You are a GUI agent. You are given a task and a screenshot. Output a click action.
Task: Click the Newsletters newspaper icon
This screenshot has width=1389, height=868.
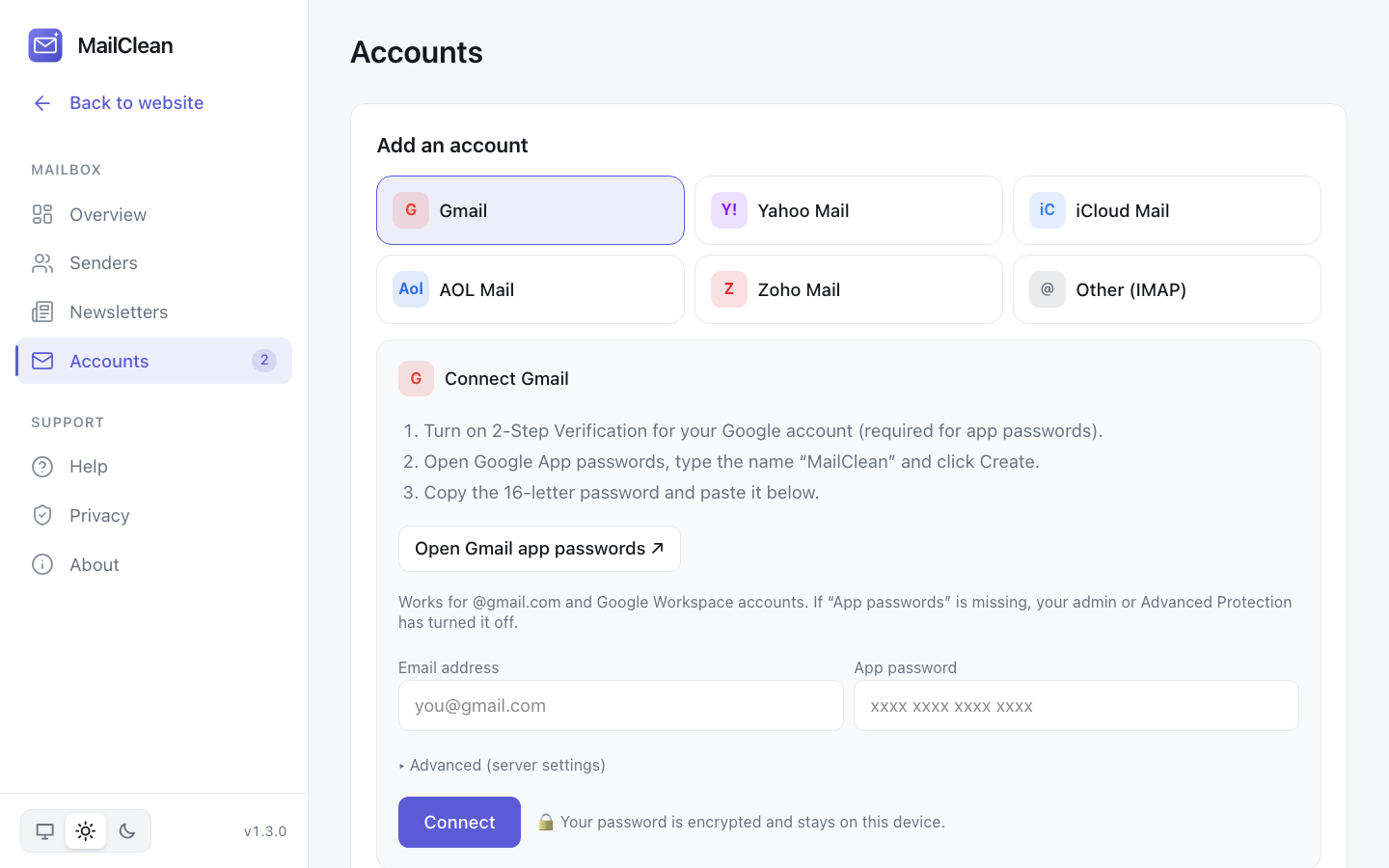click(x=42, y=312)
